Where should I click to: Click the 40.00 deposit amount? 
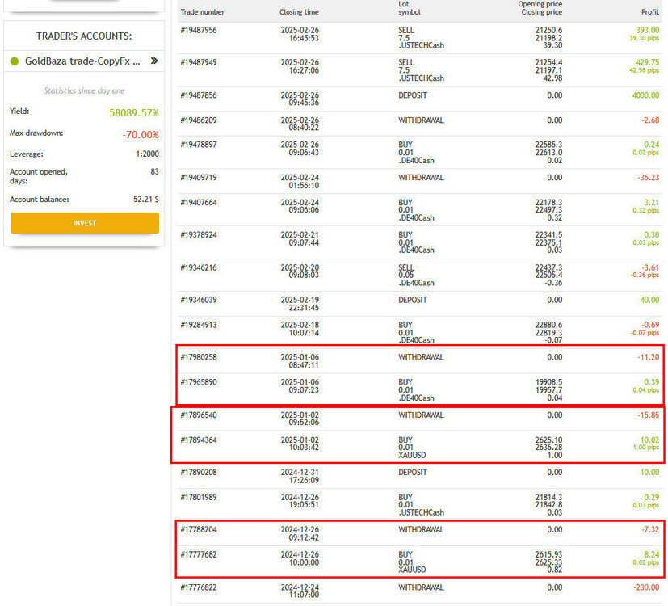coord(649,300)
